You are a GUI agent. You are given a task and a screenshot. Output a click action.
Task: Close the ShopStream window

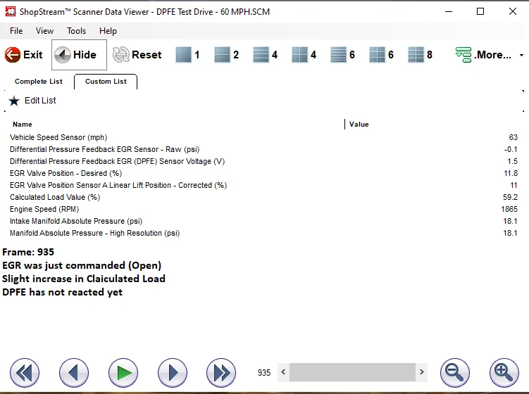click(513, 11)
